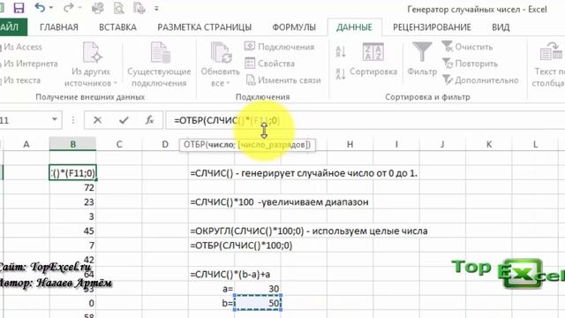The width and height of the screenshot is (565, 318).
Task: Open the Name Box dropdown arrow
Action: click(x=55, y=119)
